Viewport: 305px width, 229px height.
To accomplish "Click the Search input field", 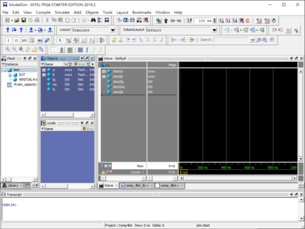I will click(x=232, y=40).
